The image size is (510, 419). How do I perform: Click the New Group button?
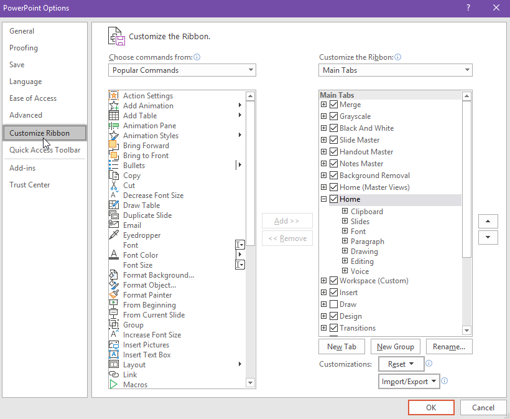click(x=395, y=347)
